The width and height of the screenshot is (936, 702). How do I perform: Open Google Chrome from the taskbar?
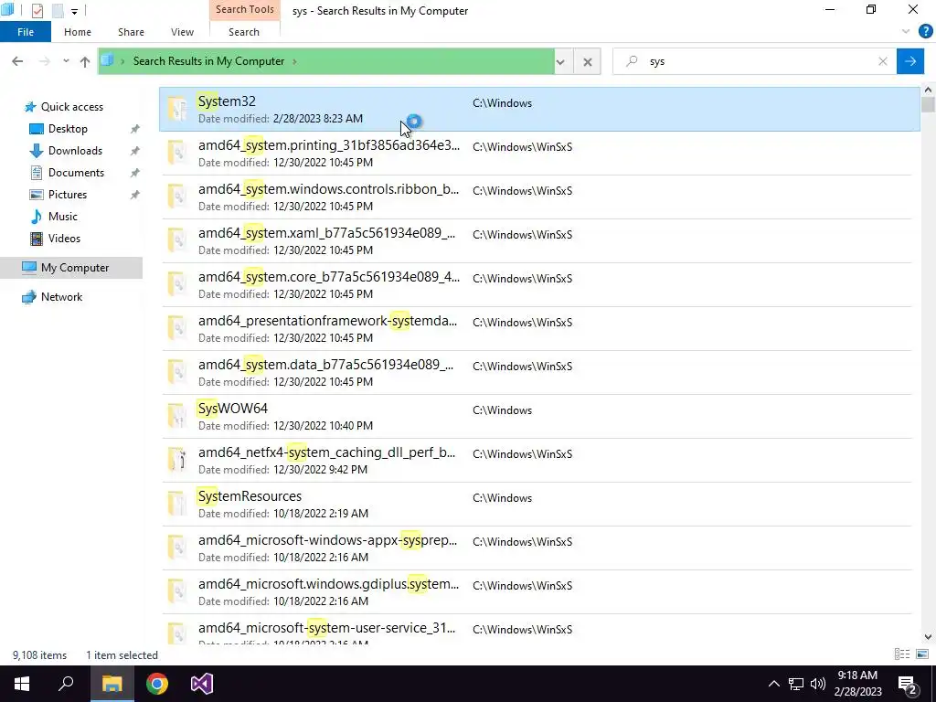[x=157, y=684]
